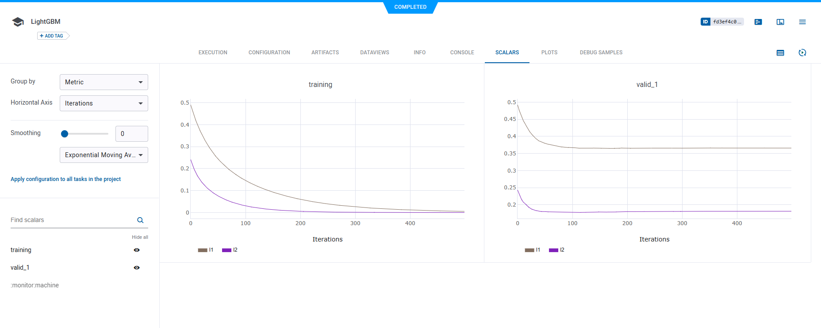
Task: Switch to the CONSOLE tab
Action: point(462,53)
